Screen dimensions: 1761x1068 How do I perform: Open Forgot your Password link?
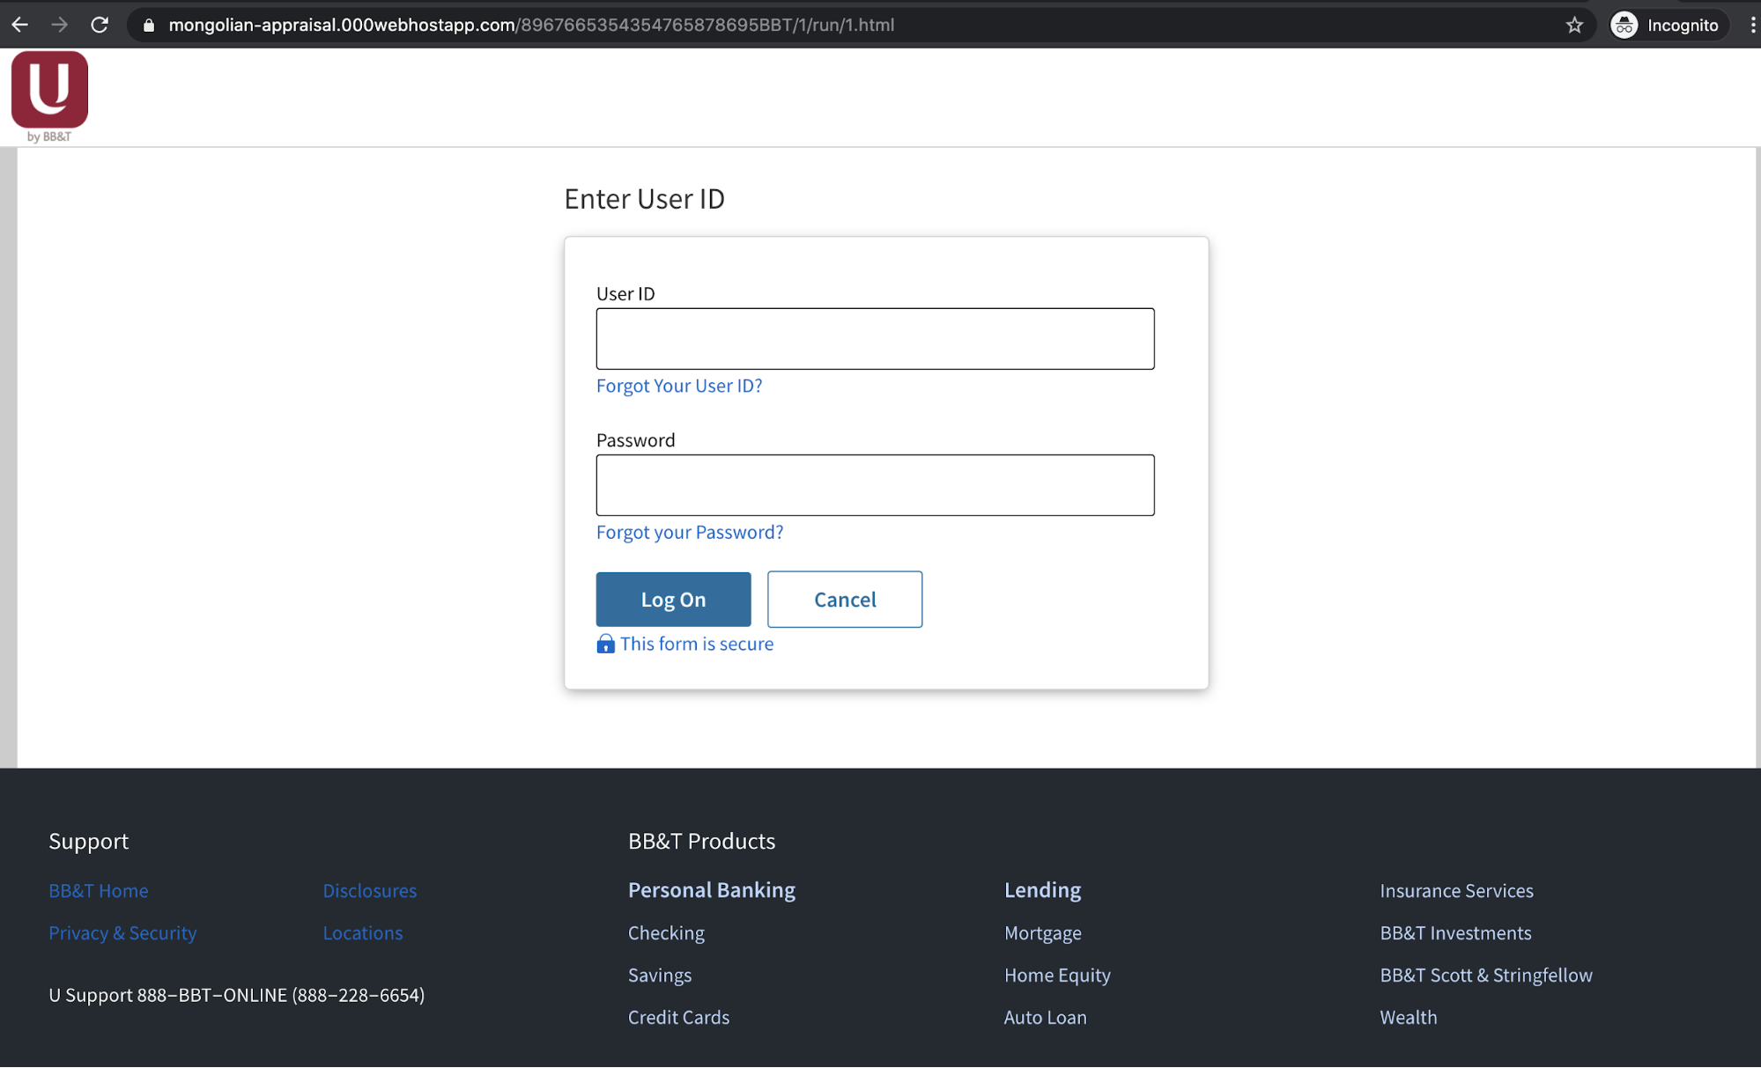[x=689, y=532]
